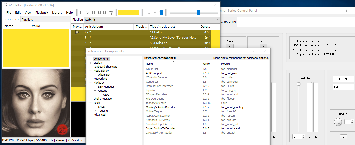Sort components by Version column header
Image resolution: width=355 pixels, height=145 pixels.
207,64
